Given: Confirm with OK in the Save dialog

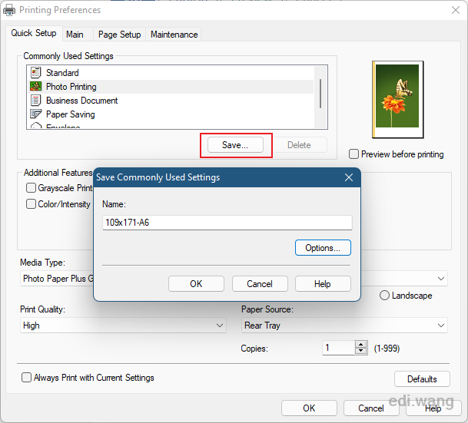Looking at the screenshot, I should click(196, 284).
